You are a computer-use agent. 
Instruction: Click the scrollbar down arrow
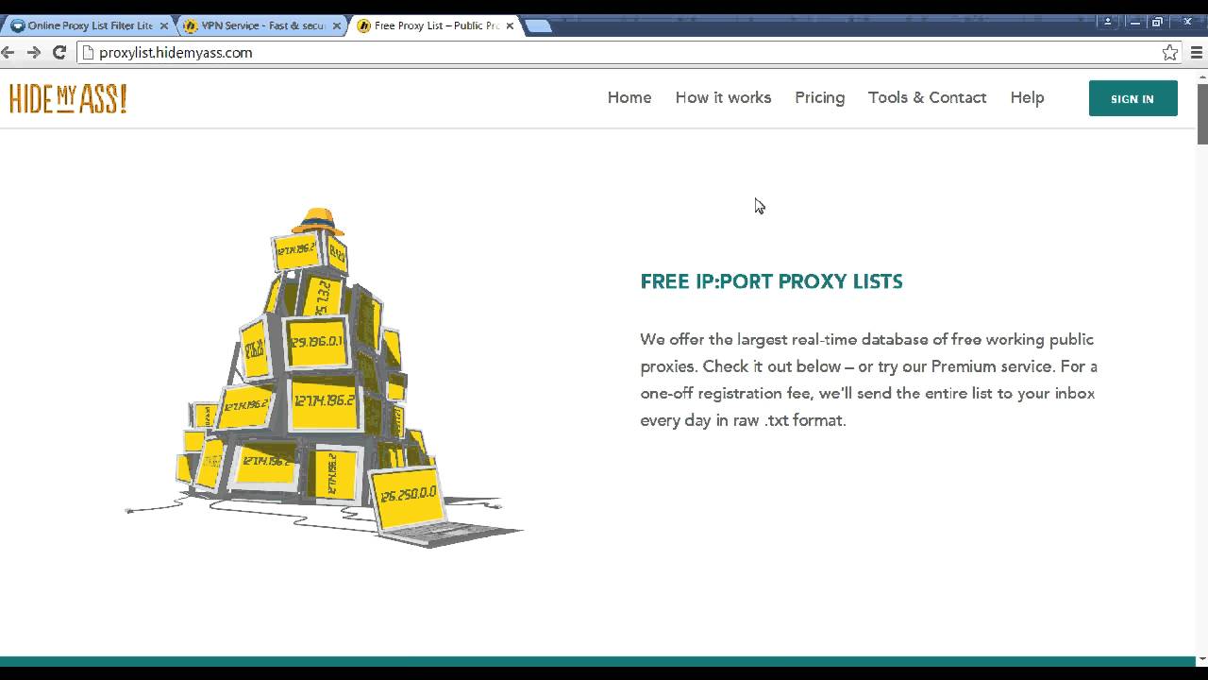click(1202, 659)
